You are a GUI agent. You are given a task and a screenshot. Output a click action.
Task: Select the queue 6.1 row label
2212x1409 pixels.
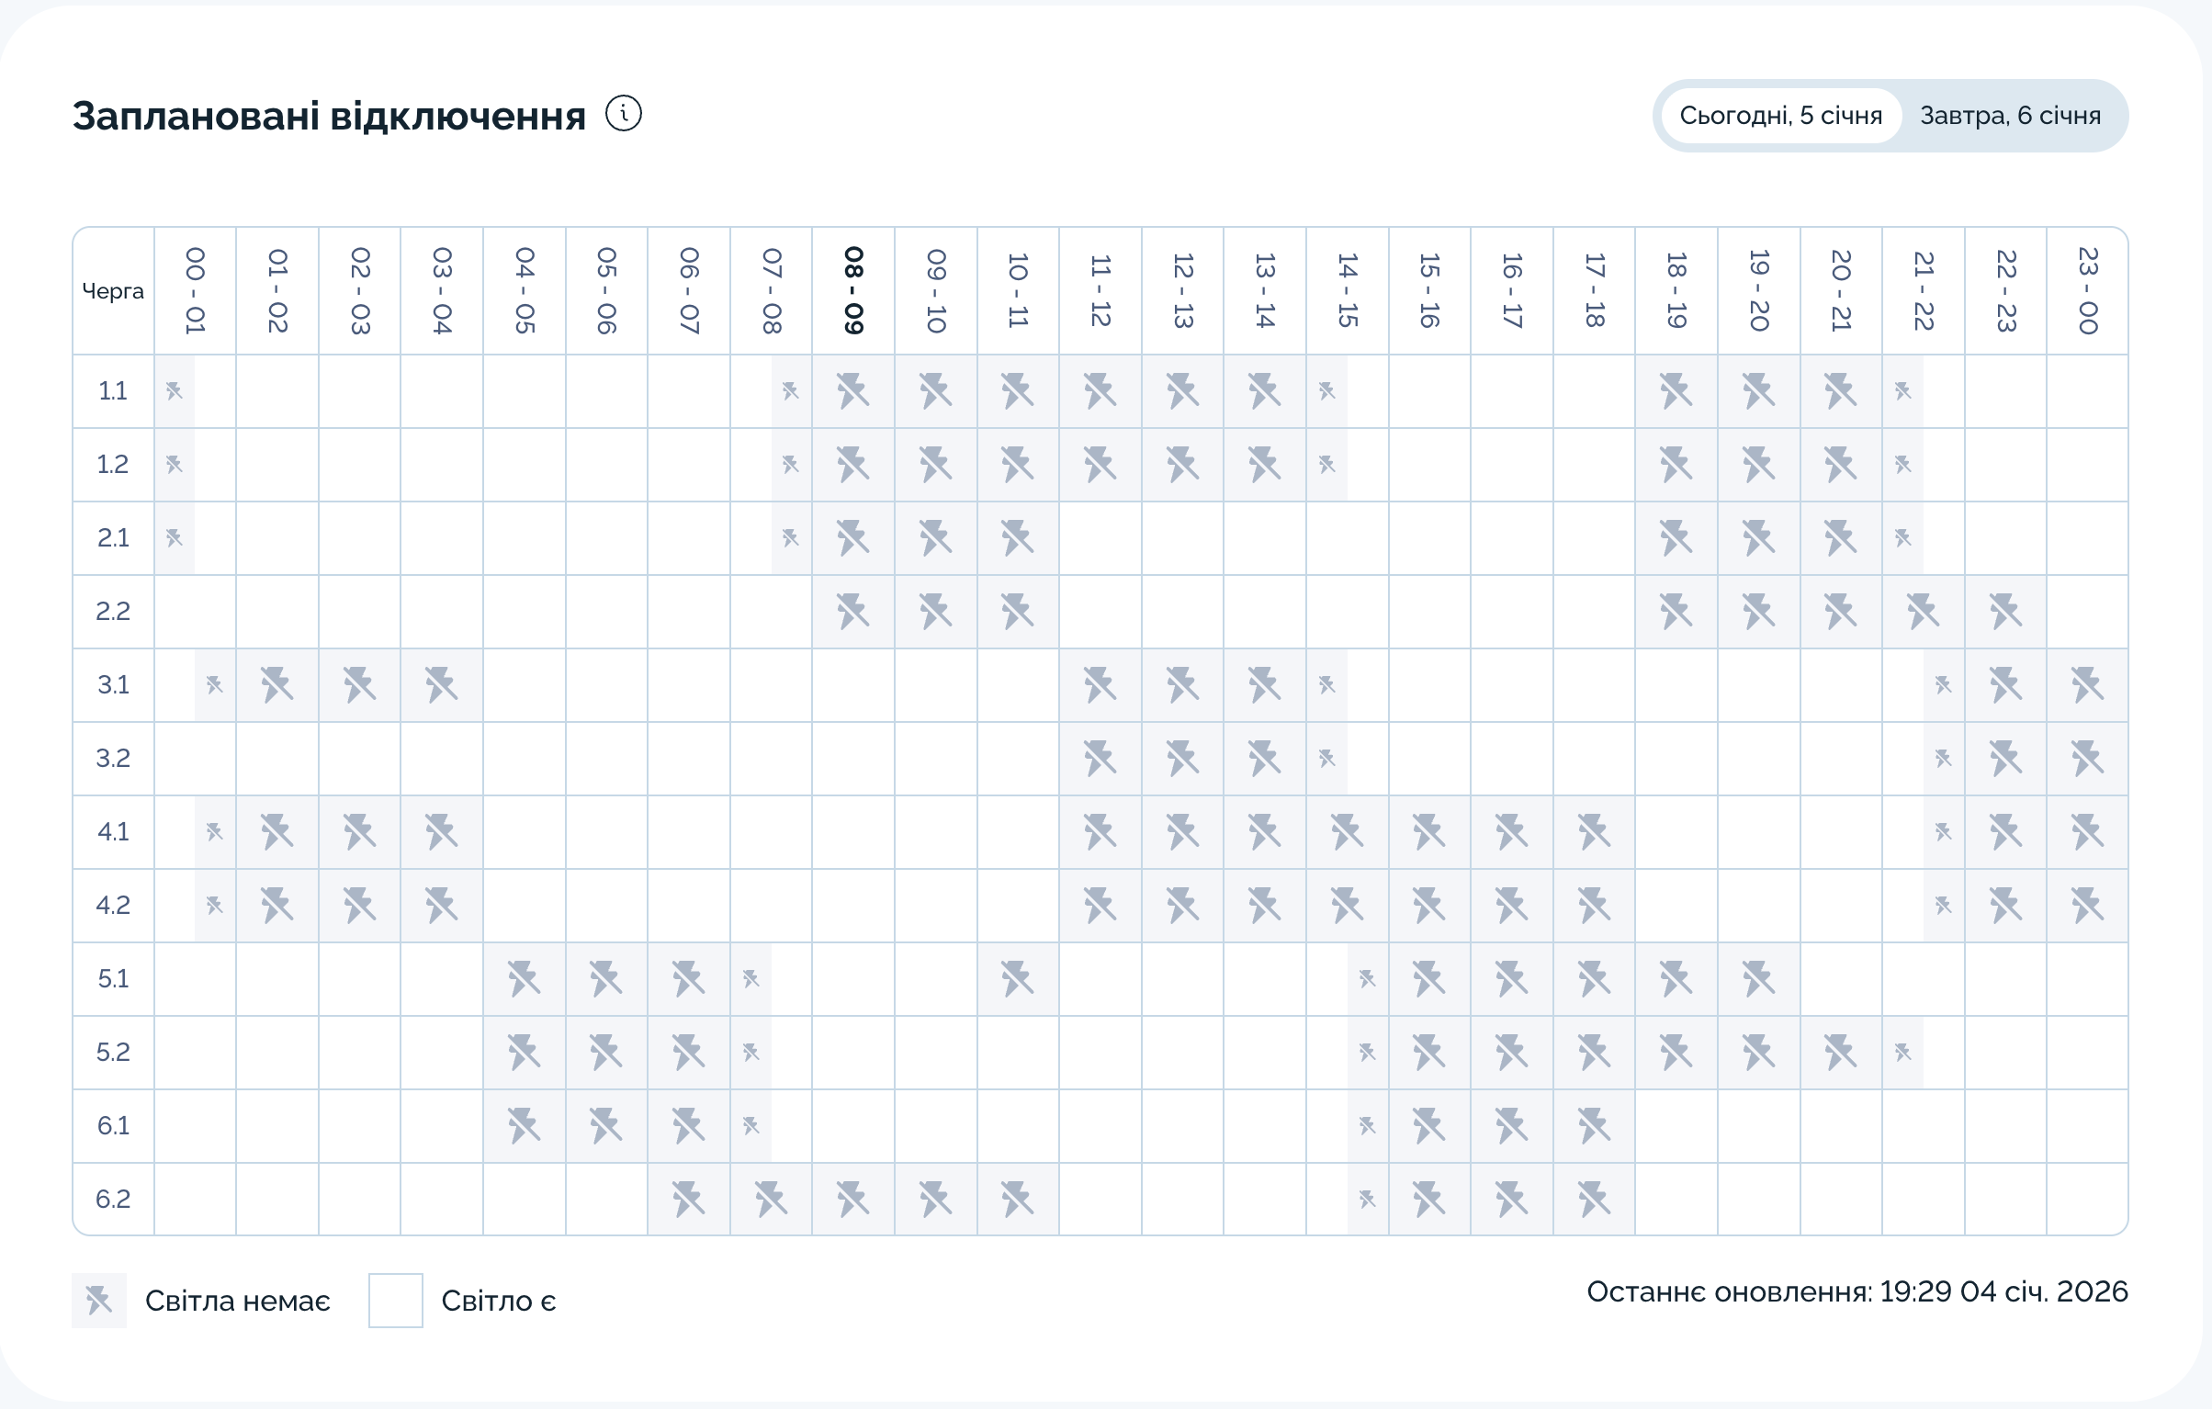(x=113, y=1126)
